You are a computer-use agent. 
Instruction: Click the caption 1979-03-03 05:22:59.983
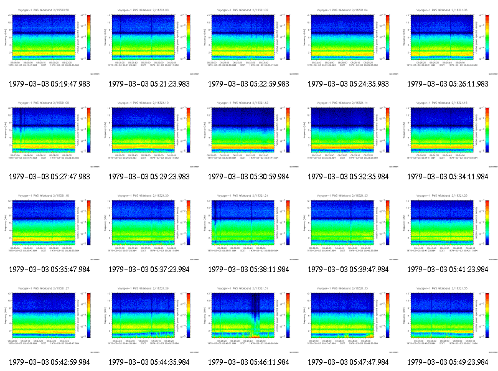pos(248,84)
